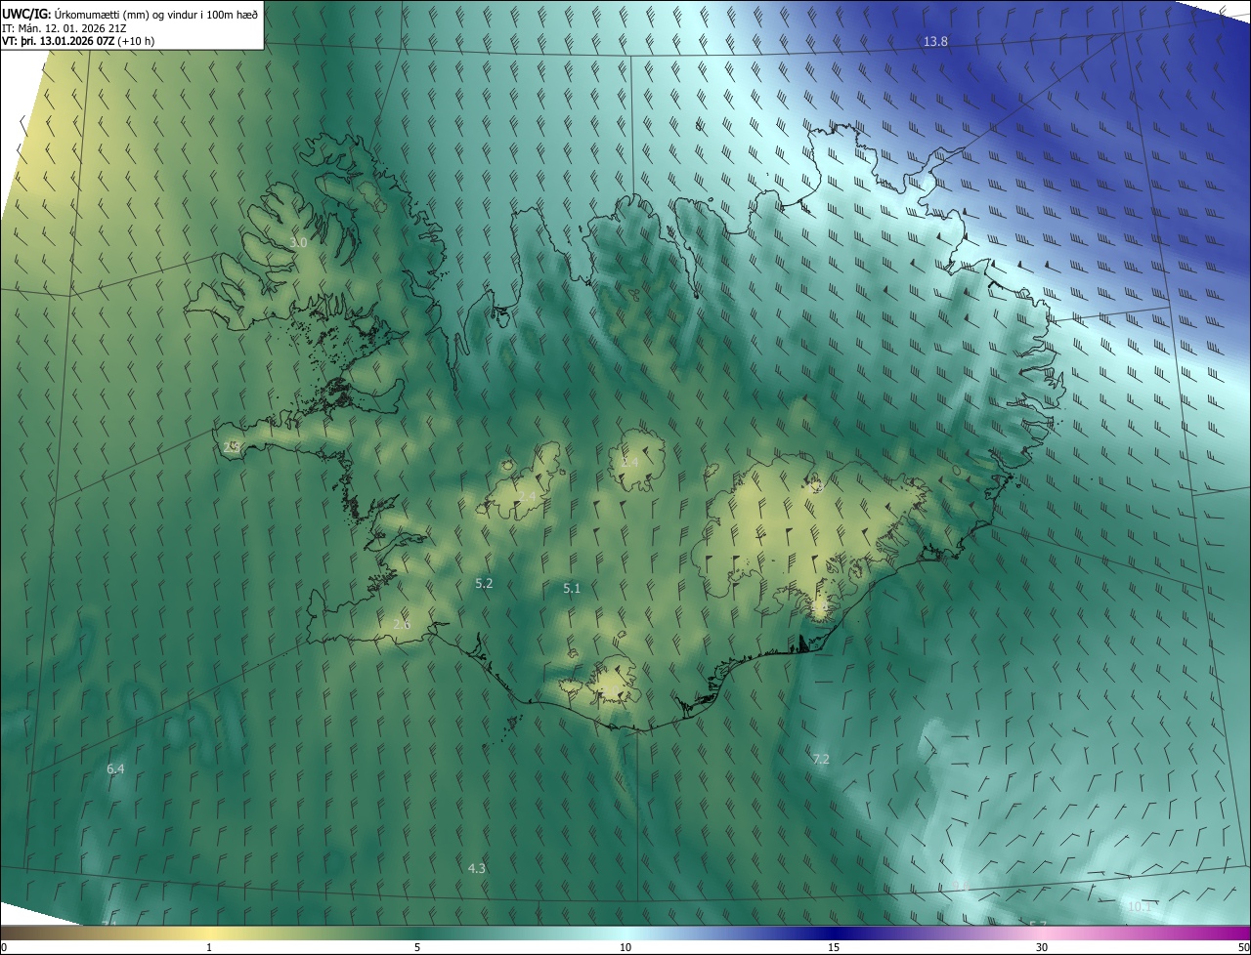The image size is (1251, 955).
Task: Click the 4.3 value south of Iceland
Action: click(476, 868)
